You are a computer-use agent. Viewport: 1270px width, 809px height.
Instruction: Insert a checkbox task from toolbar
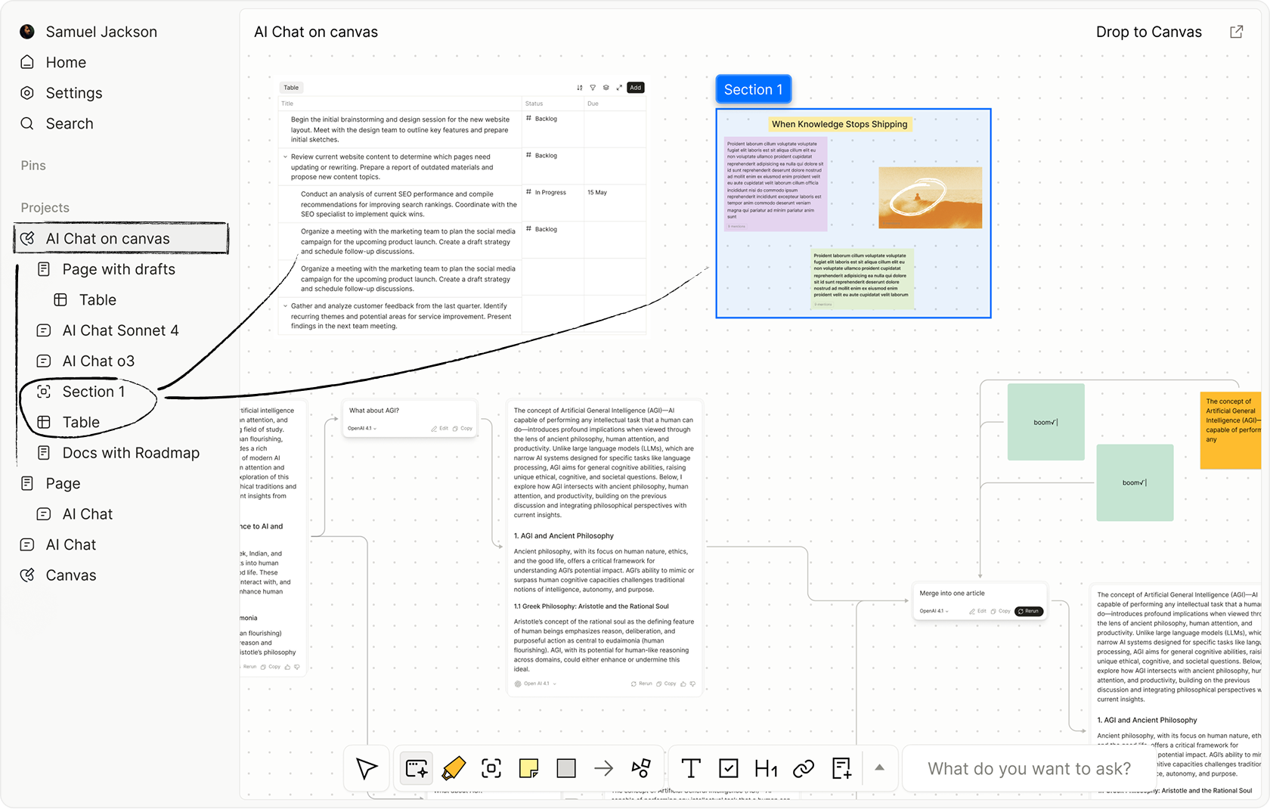pyautogui.click(x=728, y=768)
